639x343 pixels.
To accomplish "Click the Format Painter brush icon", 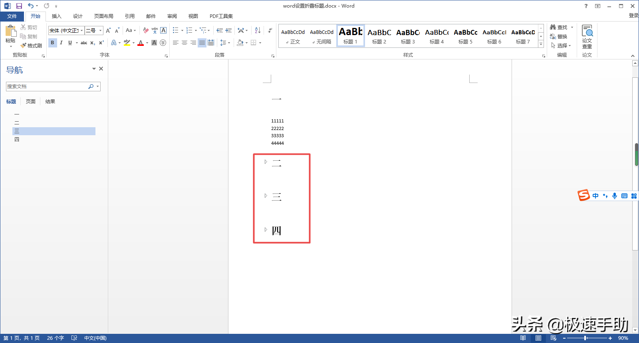I will click(x=24, y=45).
